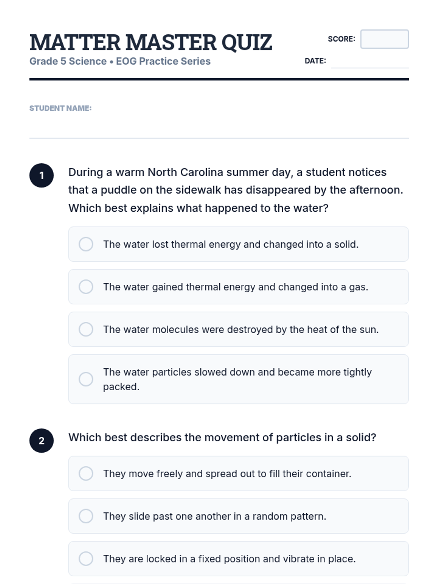Click the Date entry line
This screenshot has width=438, height=584.
[x=369, y=62]
